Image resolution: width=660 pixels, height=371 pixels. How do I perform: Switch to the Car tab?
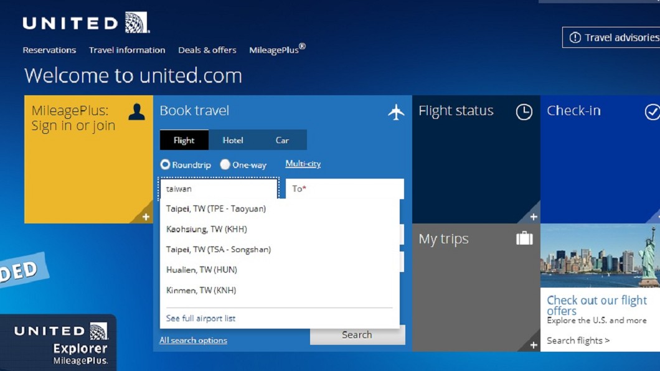[x=282, y=140]
